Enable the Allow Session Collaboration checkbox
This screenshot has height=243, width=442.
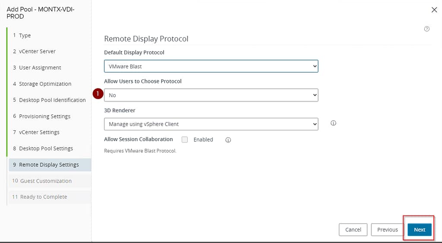coord(185,139)
